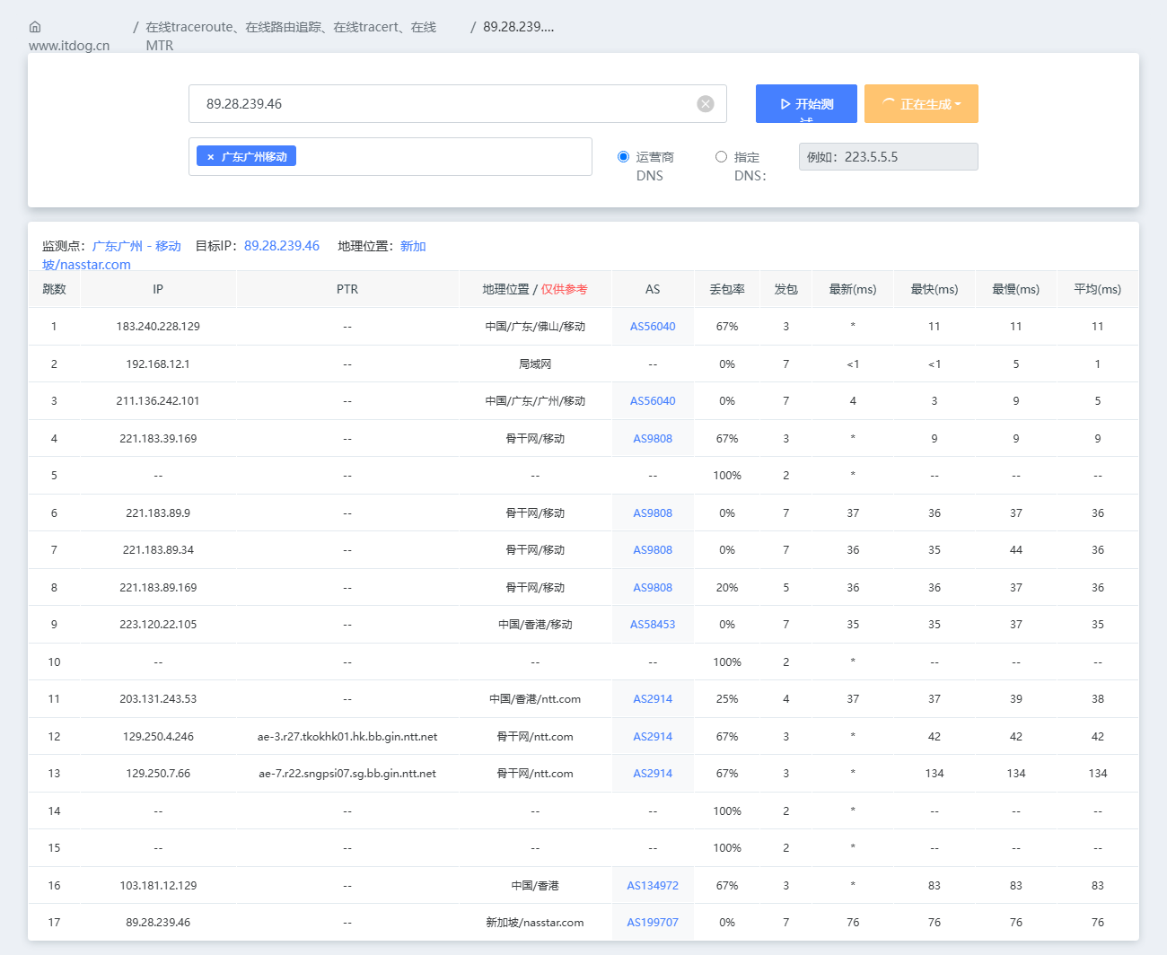Screen dimensions: 1167x955
Task: Click the custom DNS input field
Action: (x=889, y=157)
